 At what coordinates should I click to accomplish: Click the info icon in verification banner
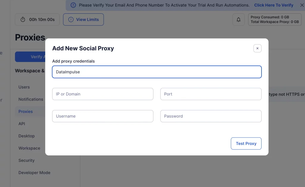pyautogui.click(x=73, y=5)
